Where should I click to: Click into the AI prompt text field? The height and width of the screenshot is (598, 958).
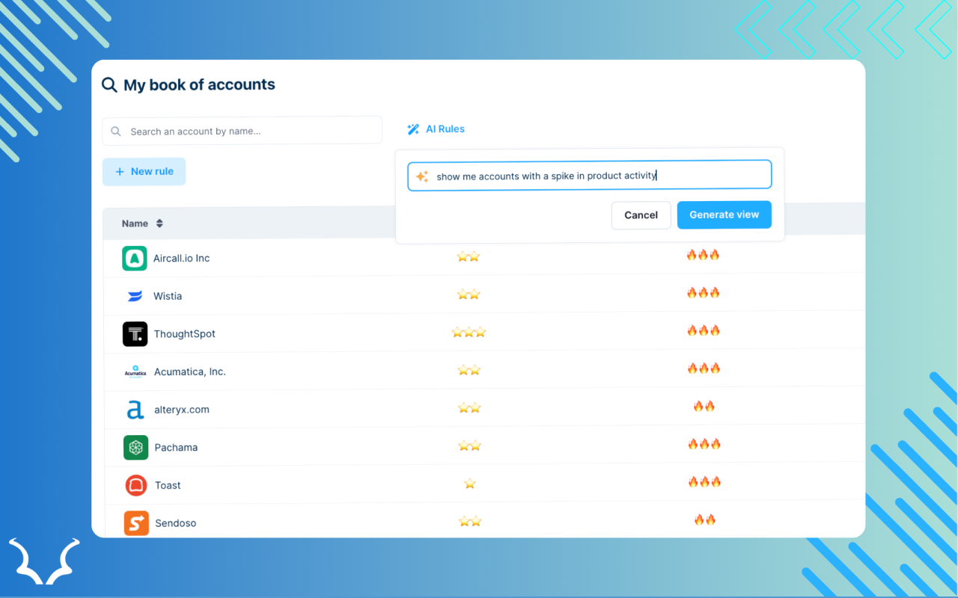point(590,176)
